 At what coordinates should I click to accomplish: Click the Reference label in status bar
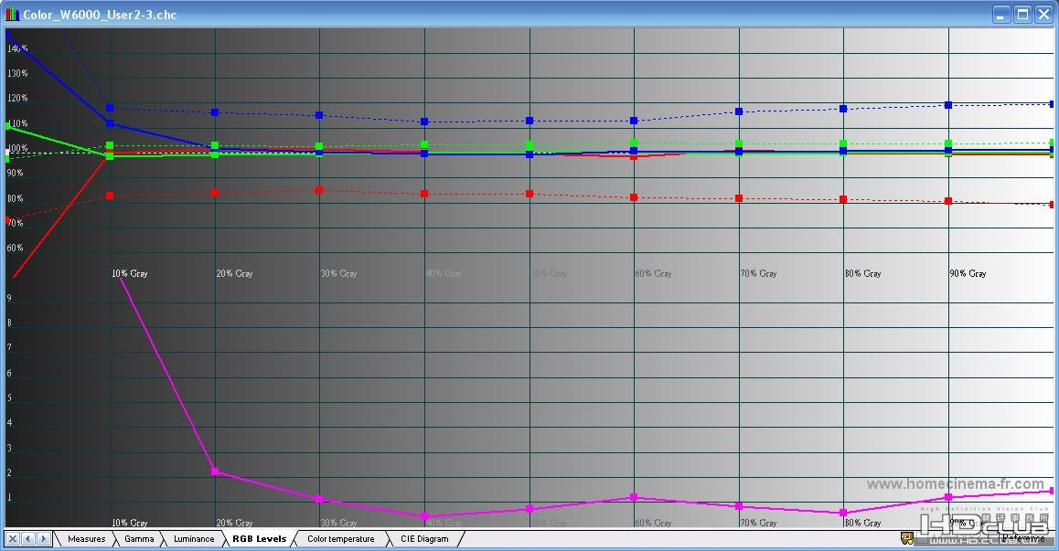coord(1024,538)
